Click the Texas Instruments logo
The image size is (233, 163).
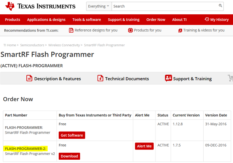[40, 6]
